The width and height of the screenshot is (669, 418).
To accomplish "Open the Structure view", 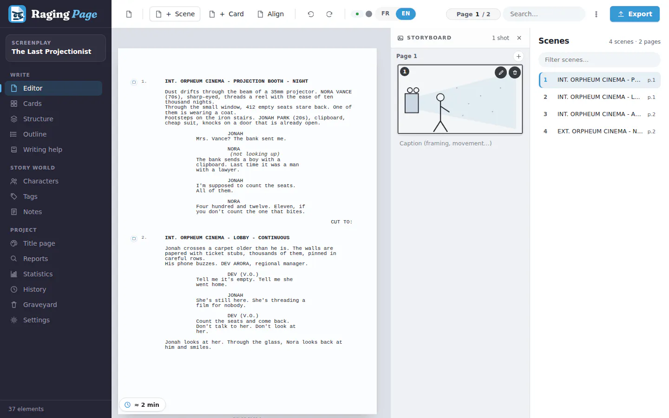I will (53, 119).
